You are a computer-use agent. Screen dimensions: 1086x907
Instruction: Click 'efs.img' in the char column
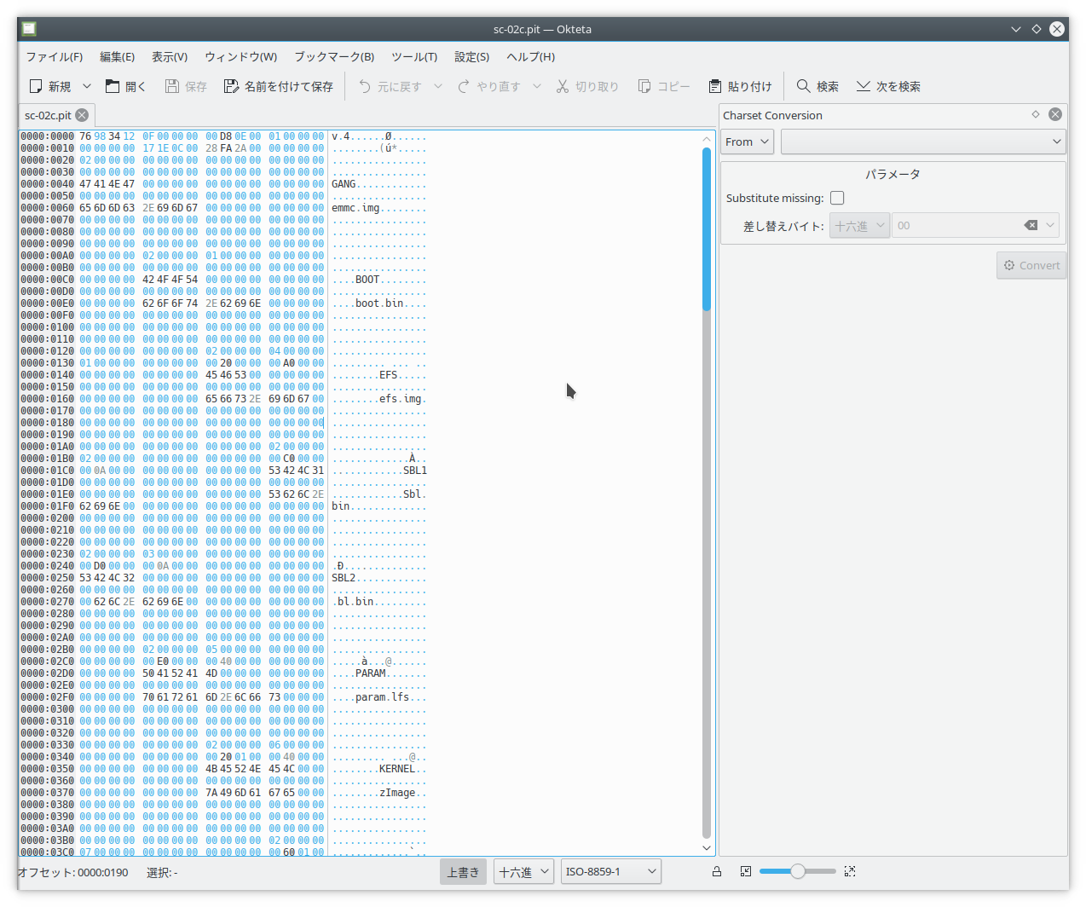pyautogui.click(x=401, y=399)
